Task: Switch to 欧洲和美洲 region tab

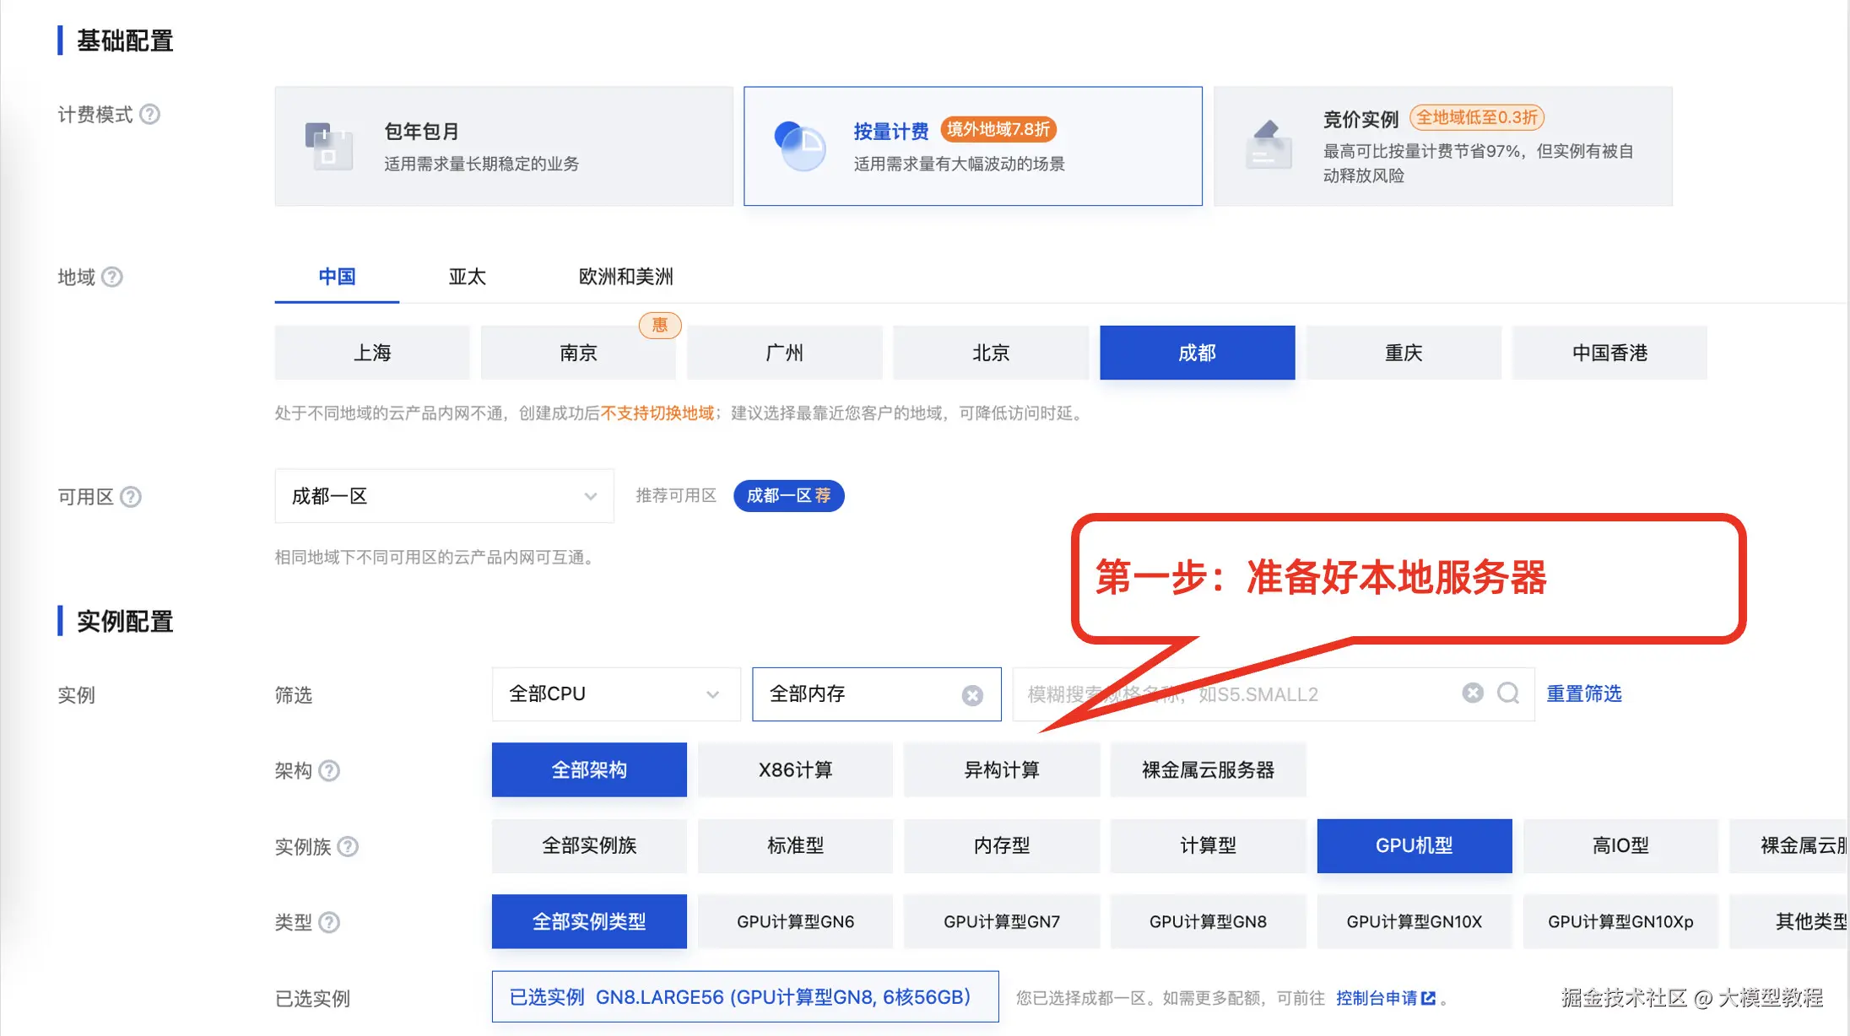Action: pos(625,277)
